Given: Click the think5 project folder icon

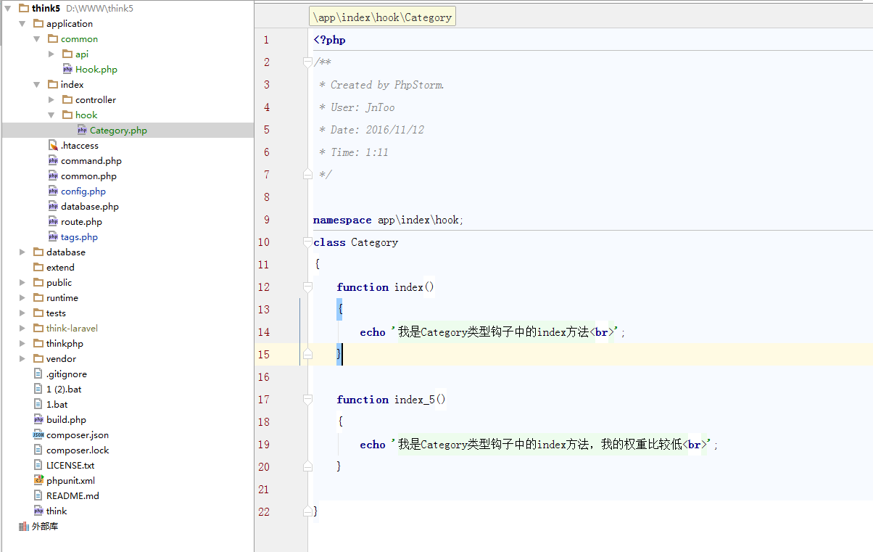Looking at the screenshot, I should pyautogui.click(x=24, y=8).
